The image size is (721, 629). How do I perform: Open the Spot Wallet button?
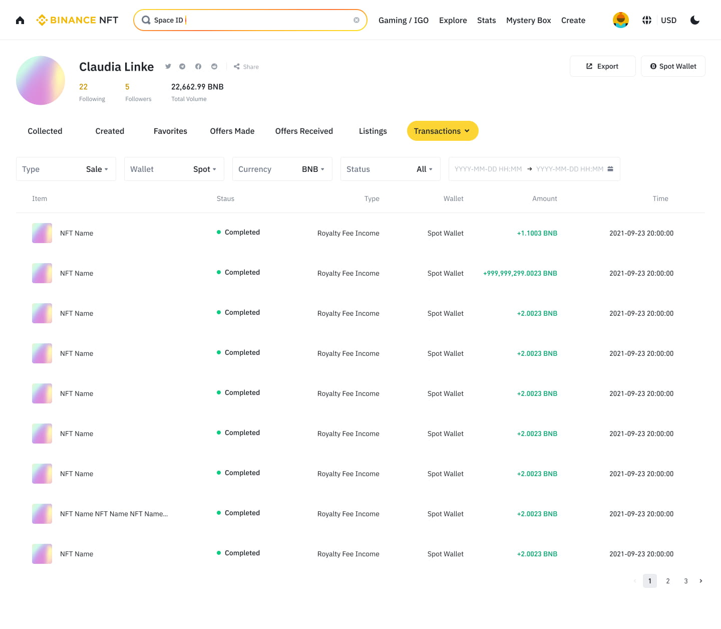click(673, 66)
